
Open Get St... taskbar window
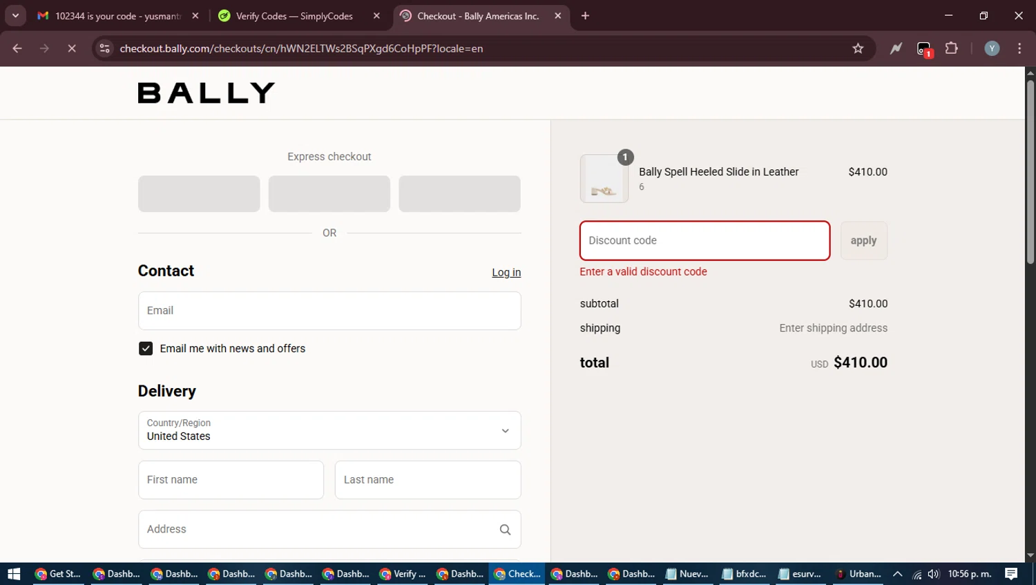(x=57, y=574)
